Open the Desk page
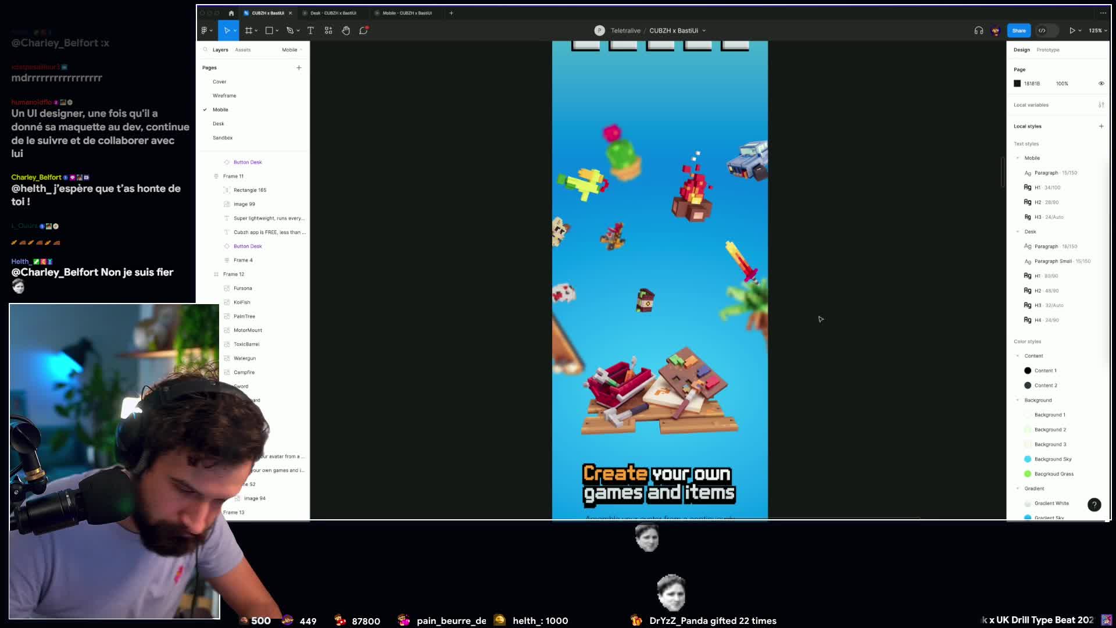 pos(218,123)
